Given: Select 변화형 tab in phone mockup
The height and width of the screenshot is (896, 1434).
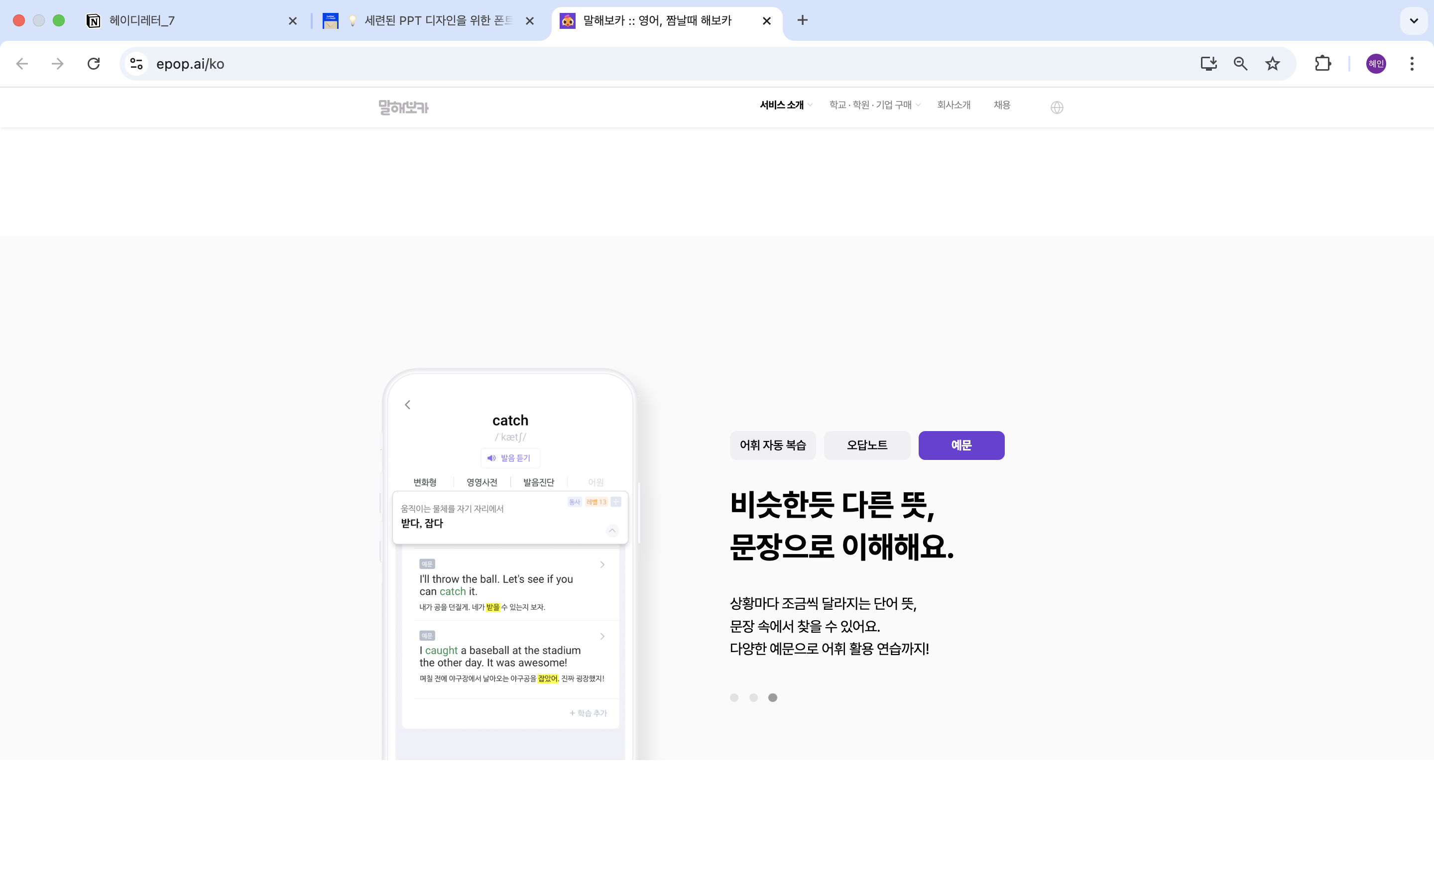Looking at the screenshot, I should pos(425,482).
